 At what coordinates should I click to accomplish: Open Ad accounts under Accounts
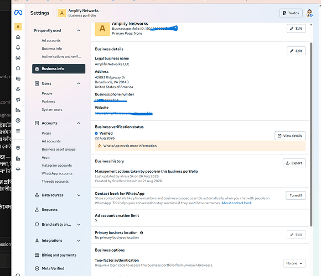point(51,141)
